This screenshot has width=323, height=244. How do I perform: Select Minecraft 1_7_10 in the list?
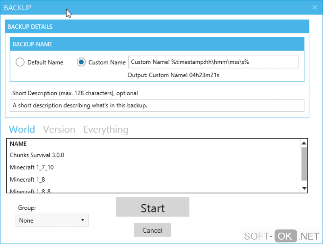[32, 167]
